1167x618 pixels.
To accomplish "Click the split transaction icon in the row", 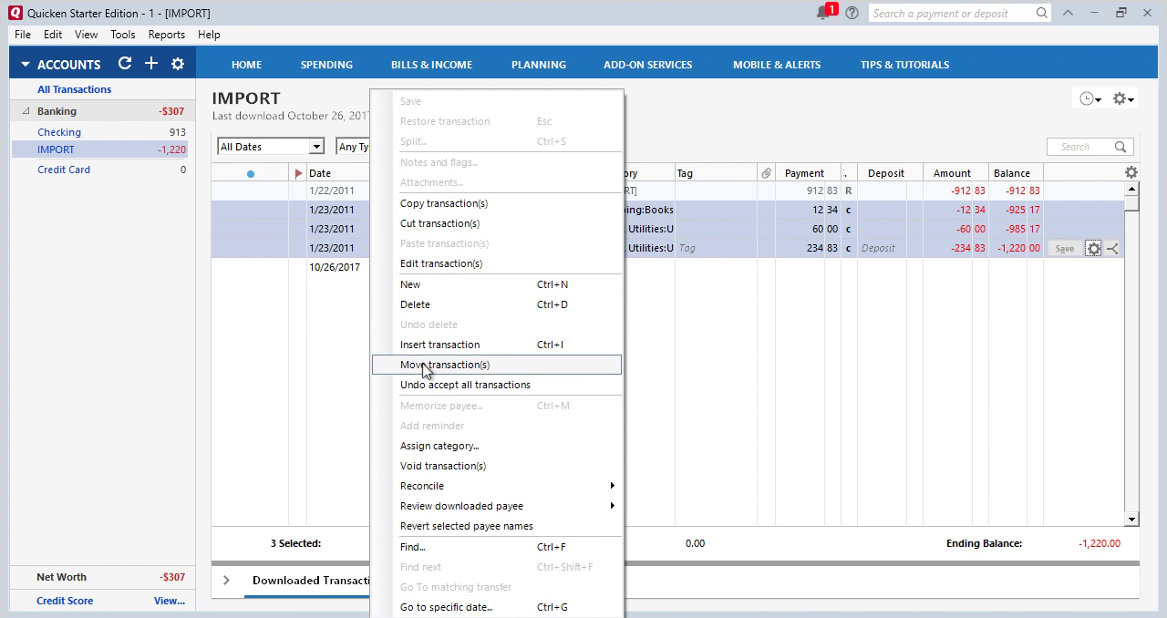I will click(1112, 248).
